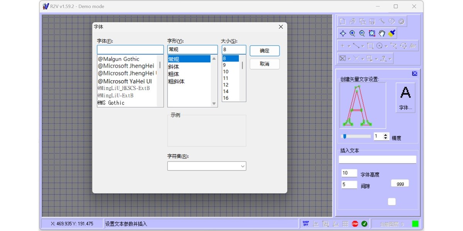This screenshot has width=463, height=231.
Task: Click the up arrow of the 精度 stepper
Action: (386, 134)
